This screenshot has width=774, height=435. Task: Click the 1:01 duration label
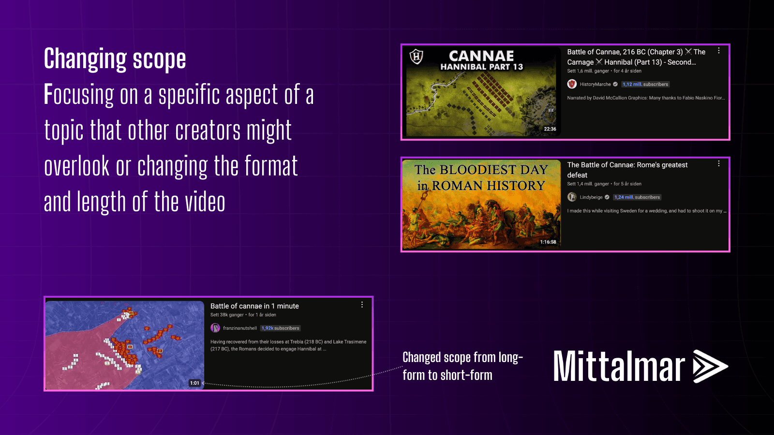(x=194, y=383)
